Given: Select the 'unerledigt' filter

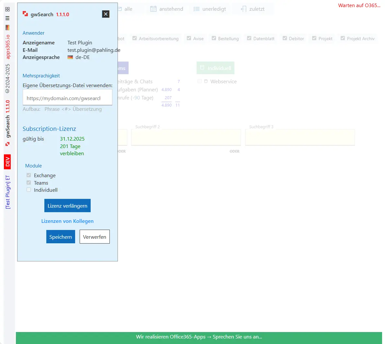Looking at the screenshot, I should 210,9.
